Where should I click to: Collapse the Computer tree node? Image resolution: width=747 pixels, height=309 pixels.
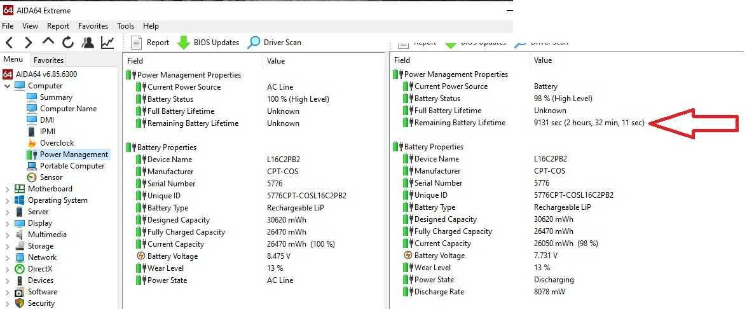(x=7, y=86)
